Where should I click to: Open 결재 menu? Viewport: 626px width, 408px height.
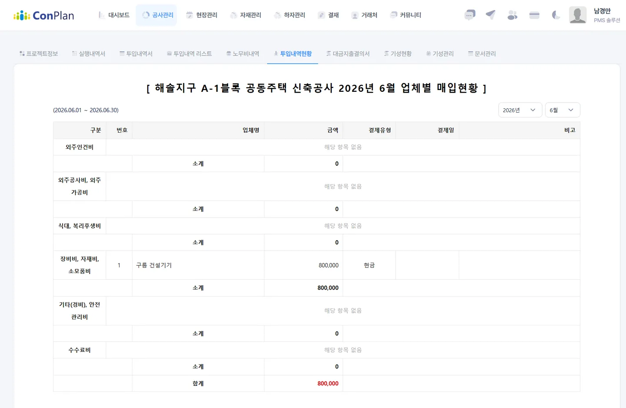328,15
